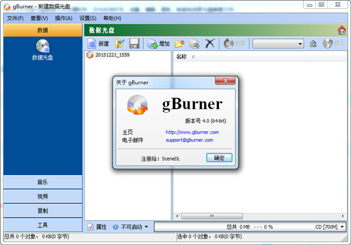Click the support@gburner.com email link
The width and height of the screenshot is (351, 245).
pos(190,140)
